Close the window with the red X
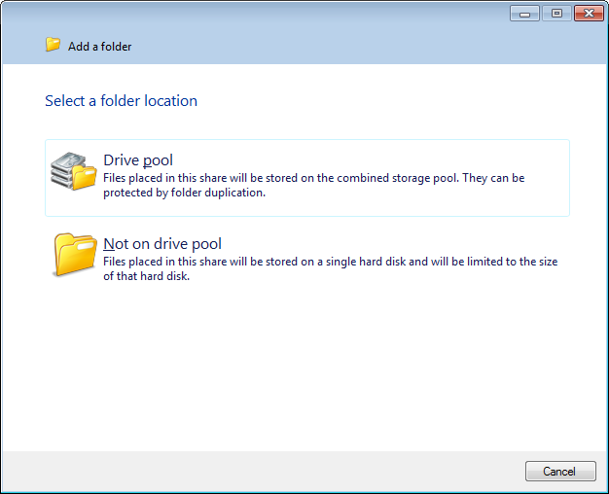 [588, 14]
